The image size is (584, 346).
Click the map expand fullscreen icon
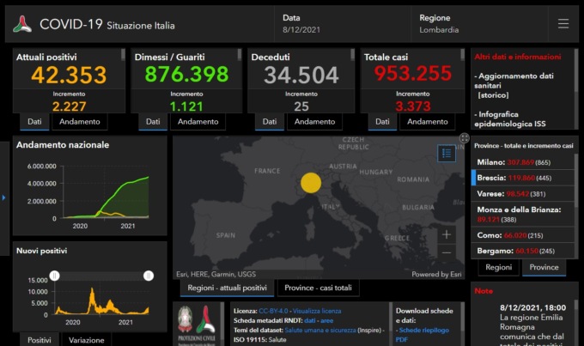point(465,138)
